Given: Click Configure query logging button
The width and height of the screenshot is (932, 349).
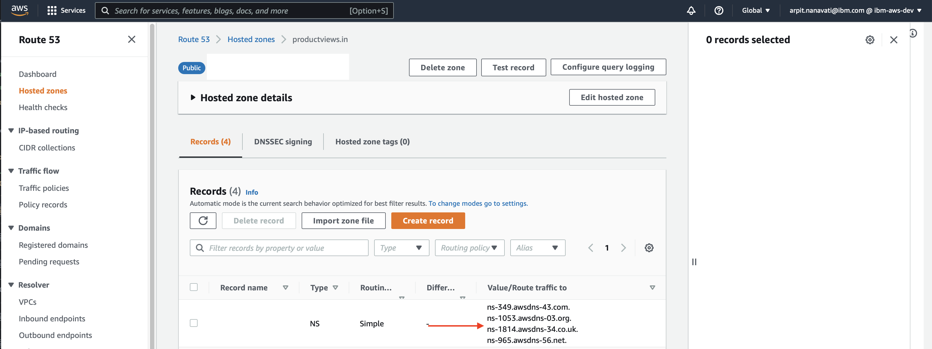Looking at the screenshot, I should [608, 67].
